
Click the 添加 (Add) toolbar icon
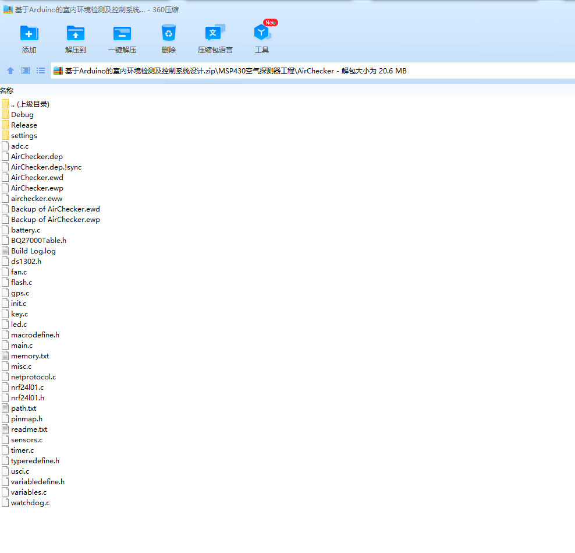tap(29, 33)
